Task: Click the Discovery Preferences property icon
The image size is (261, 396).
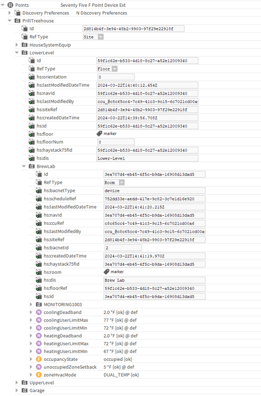Action: (x=18, y=13)
